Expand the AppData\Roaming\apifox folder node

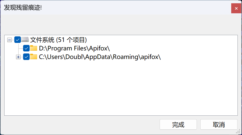tap(18, 57)
